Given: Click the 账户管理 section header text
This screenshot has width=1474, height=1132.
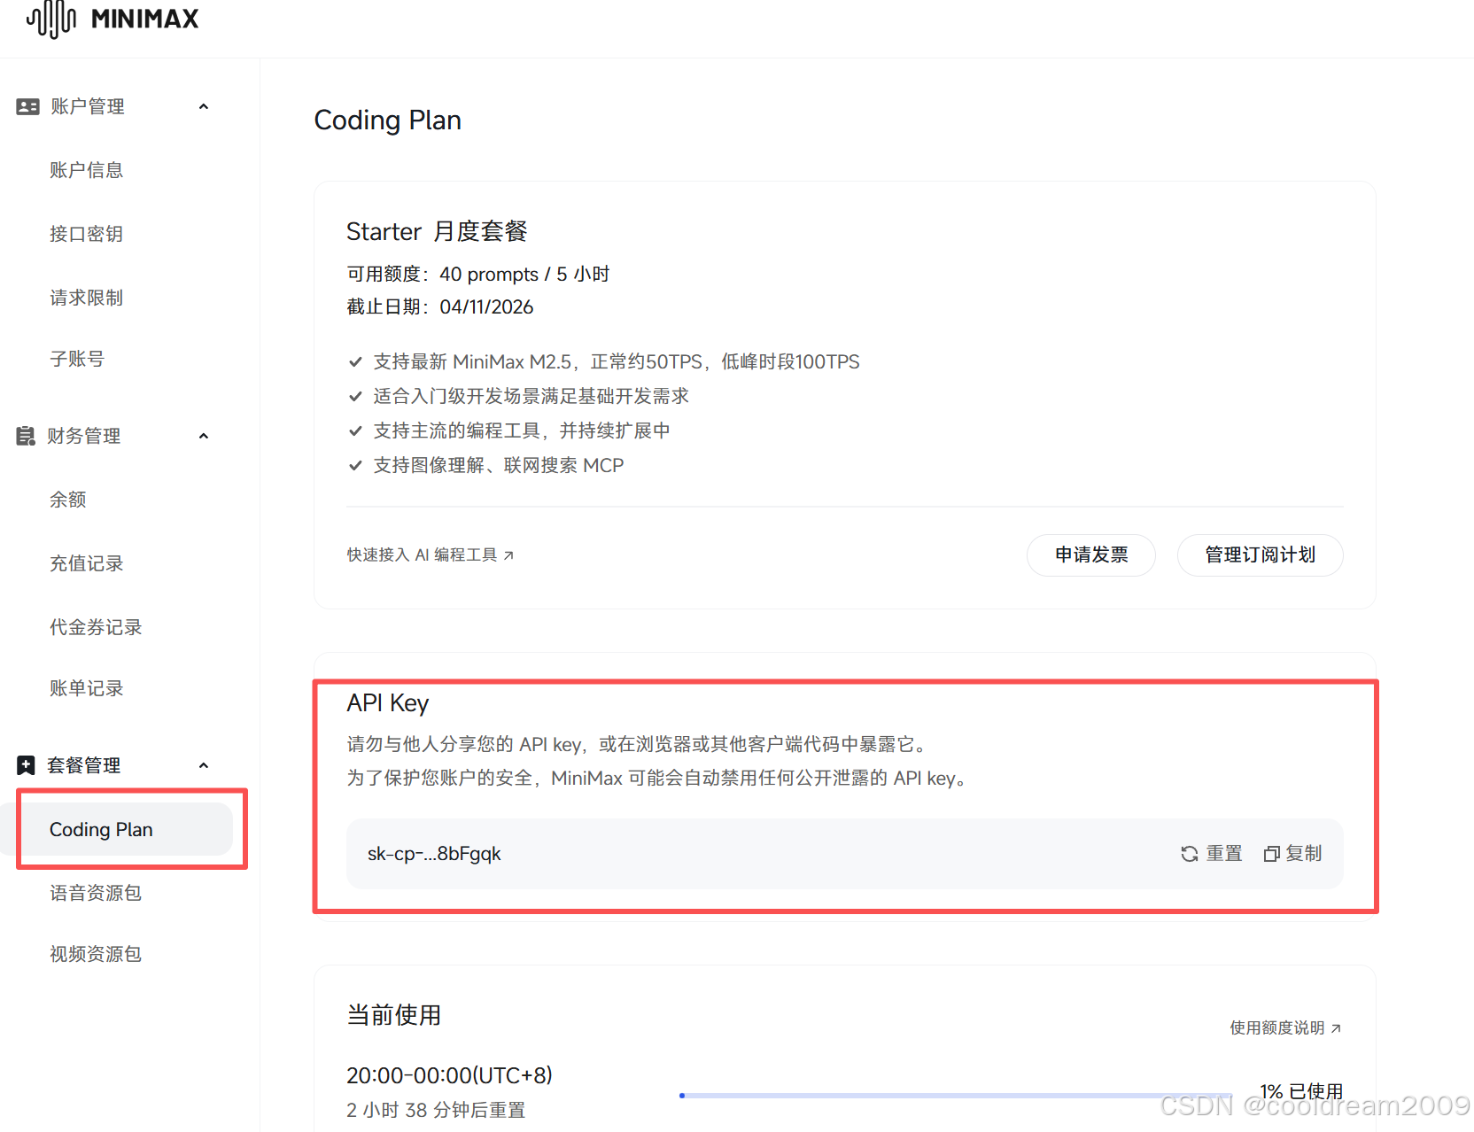Looking at the screenshot, I should point(88,107).
